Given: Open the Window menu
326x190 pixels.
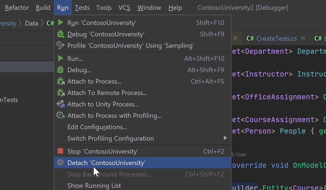Looking at the screenshot, I should tap(149, 8).
